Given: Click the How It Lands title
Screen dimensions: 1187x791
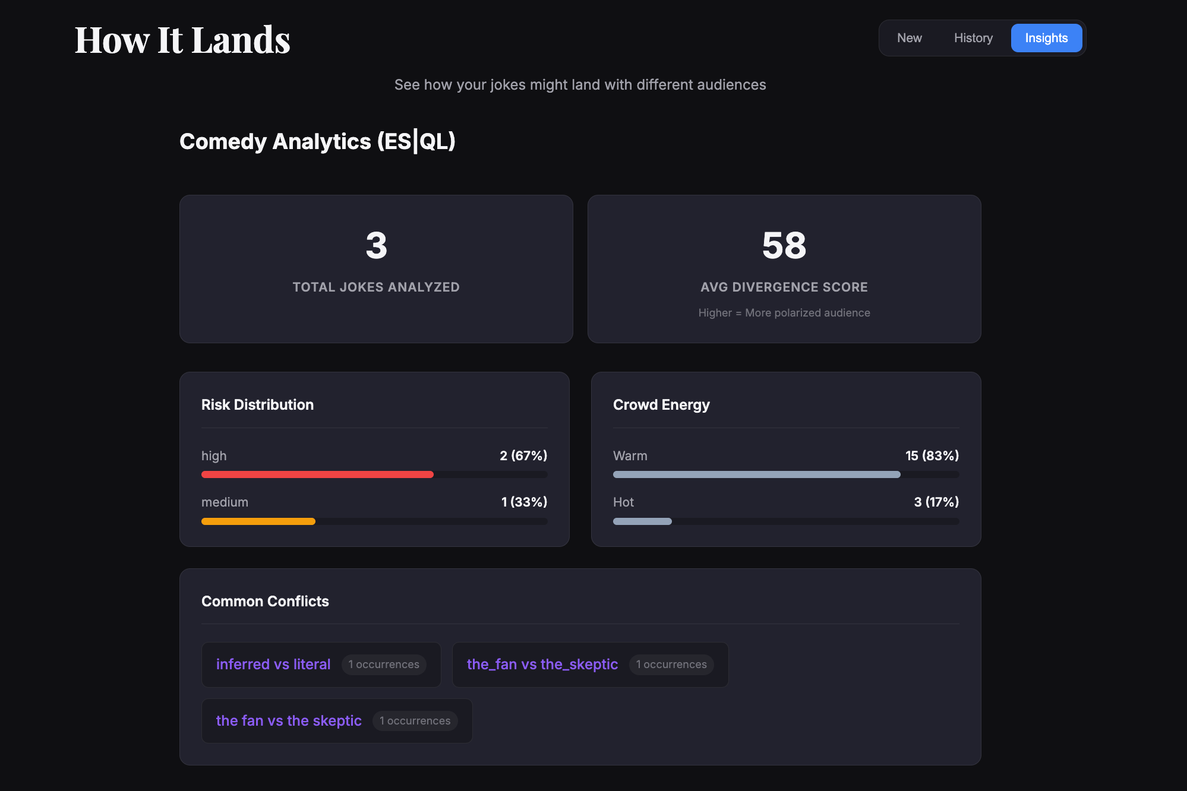Looking at the screenshot, I should [x=182, y=40].
